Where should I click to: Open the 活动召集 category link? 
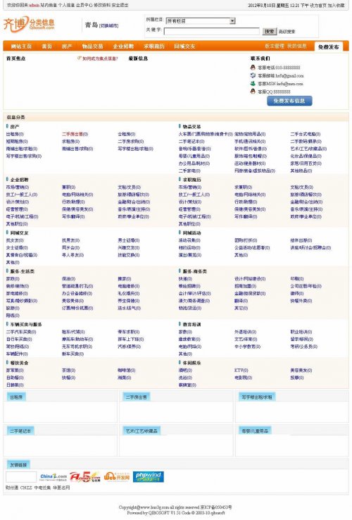[189, 240]
